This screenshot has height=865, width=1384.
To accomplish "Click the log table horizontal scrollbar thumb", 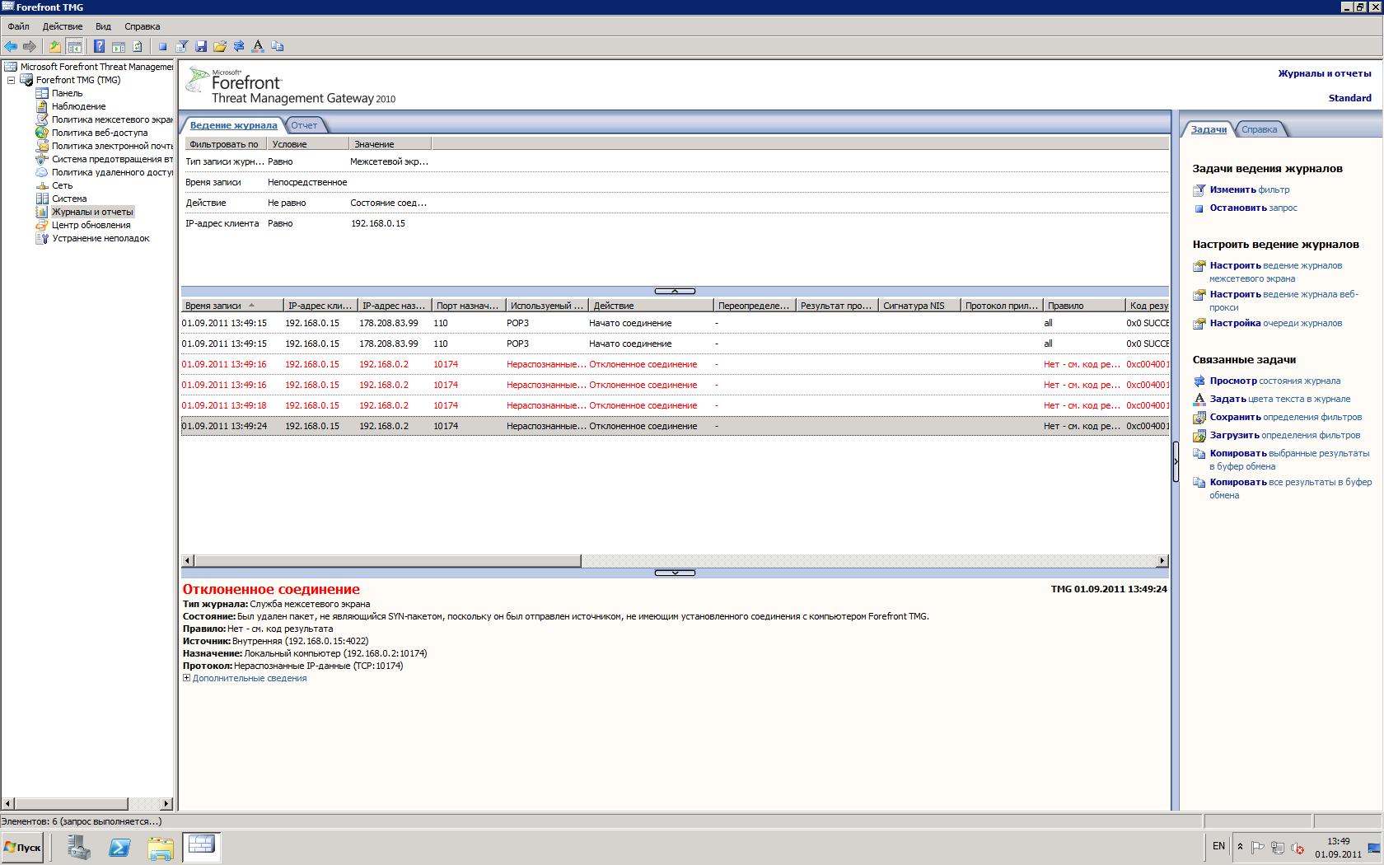I will coord(387,561).
